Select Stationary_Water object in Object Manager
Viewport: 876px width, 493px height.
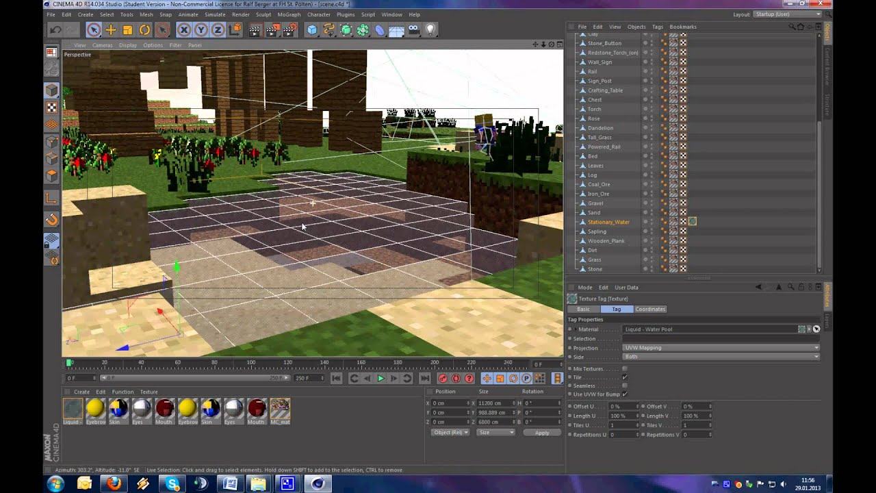(608, 222)
